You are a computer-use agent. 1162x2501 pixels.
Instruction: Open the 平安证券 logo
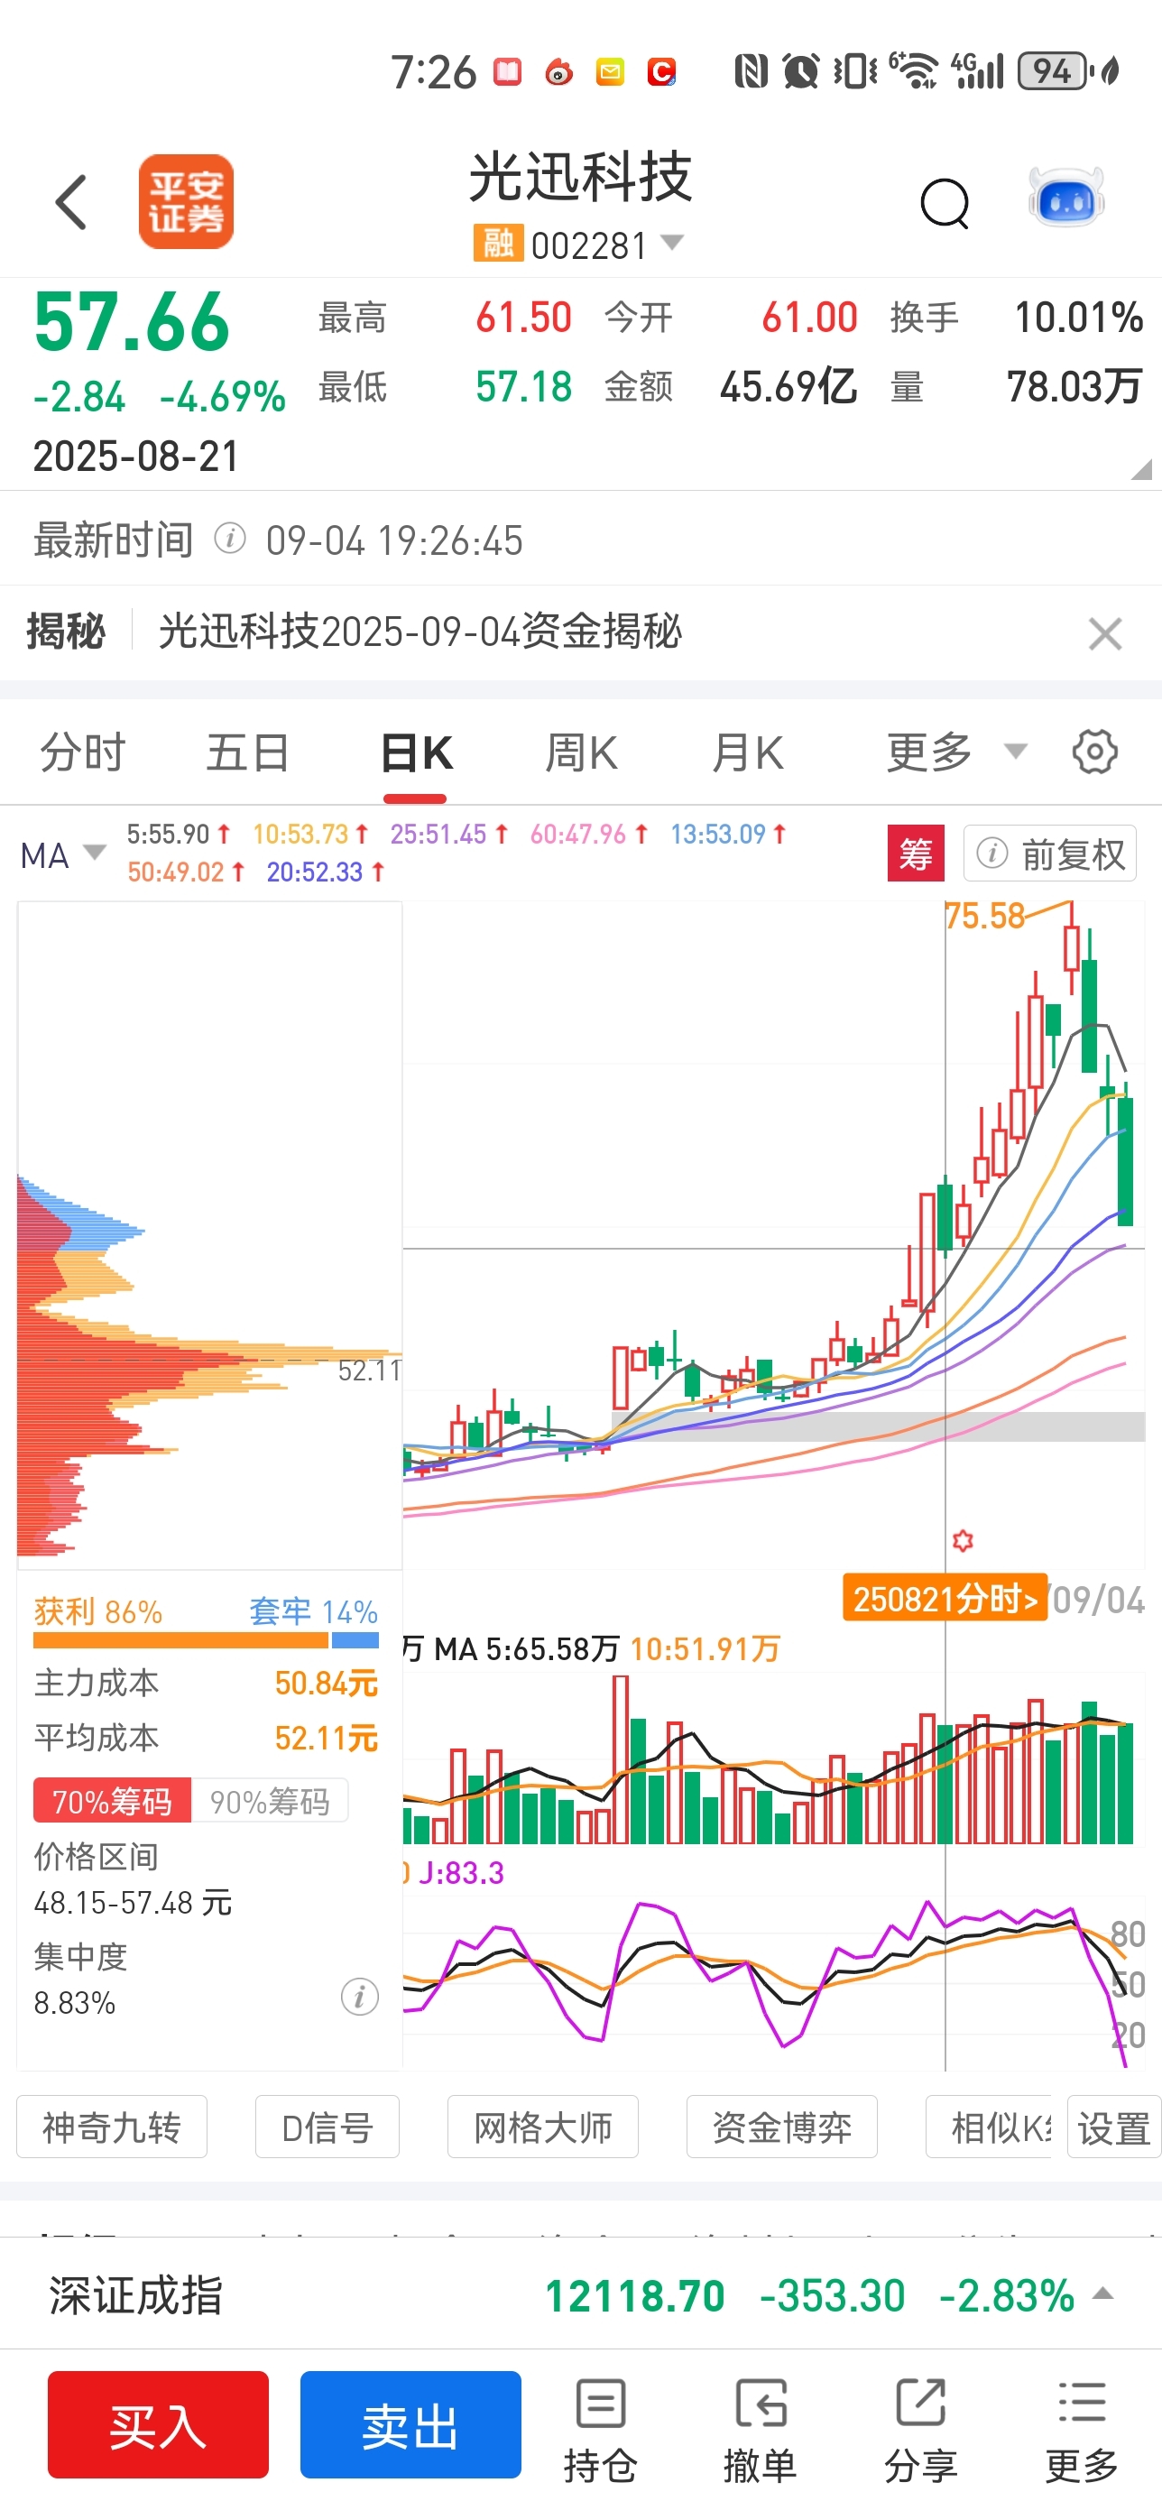187,202
